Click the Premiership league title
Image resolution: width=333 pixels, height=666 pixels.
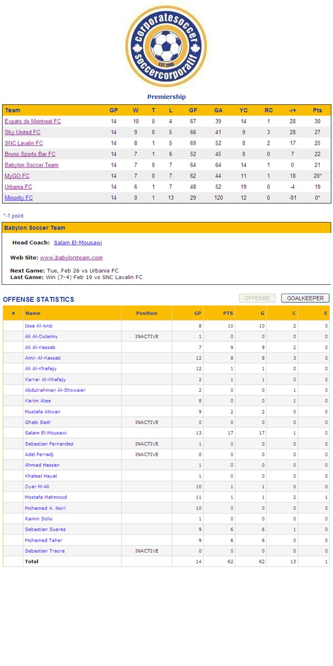point(167,97)
